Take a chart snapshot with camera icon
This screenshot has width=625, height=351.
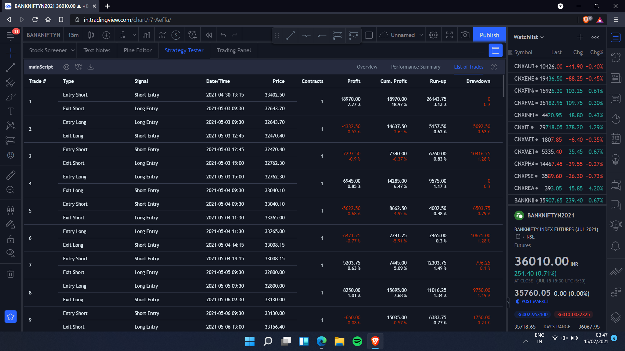pos(465,35)
